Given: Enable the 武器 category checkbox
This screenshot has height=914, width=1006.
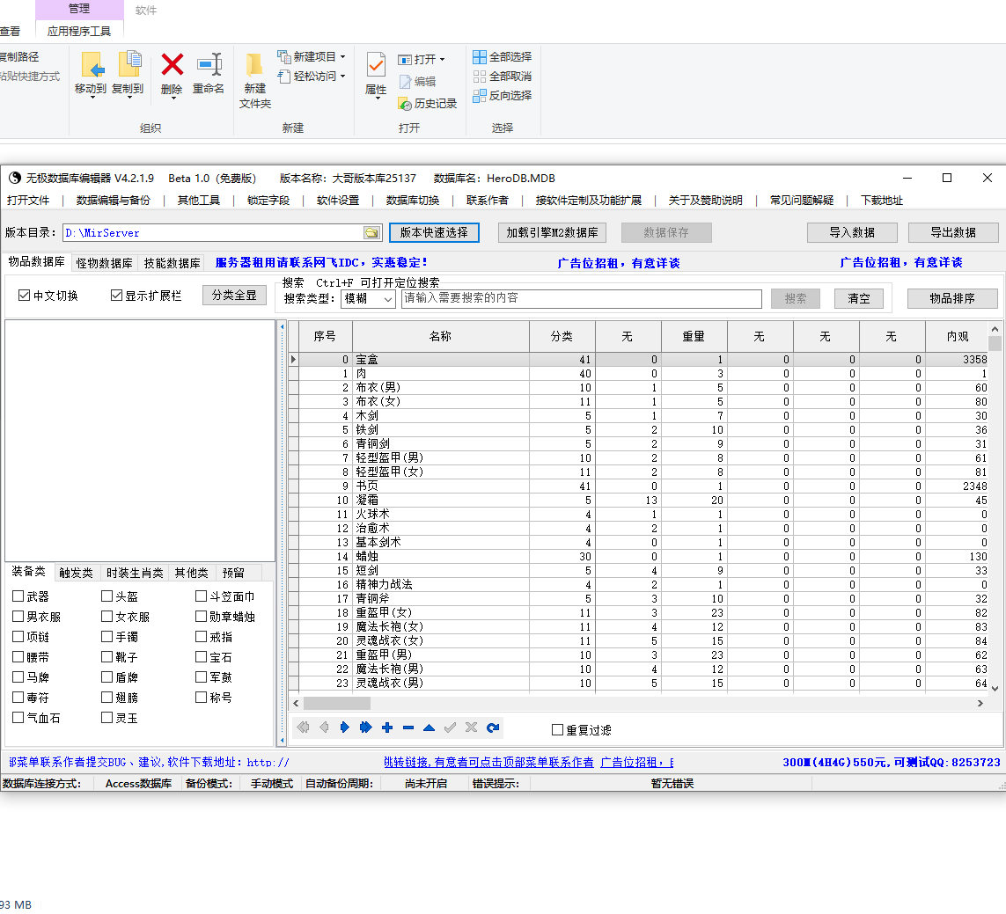Looking at the screenshot, I should pos(18,596).
